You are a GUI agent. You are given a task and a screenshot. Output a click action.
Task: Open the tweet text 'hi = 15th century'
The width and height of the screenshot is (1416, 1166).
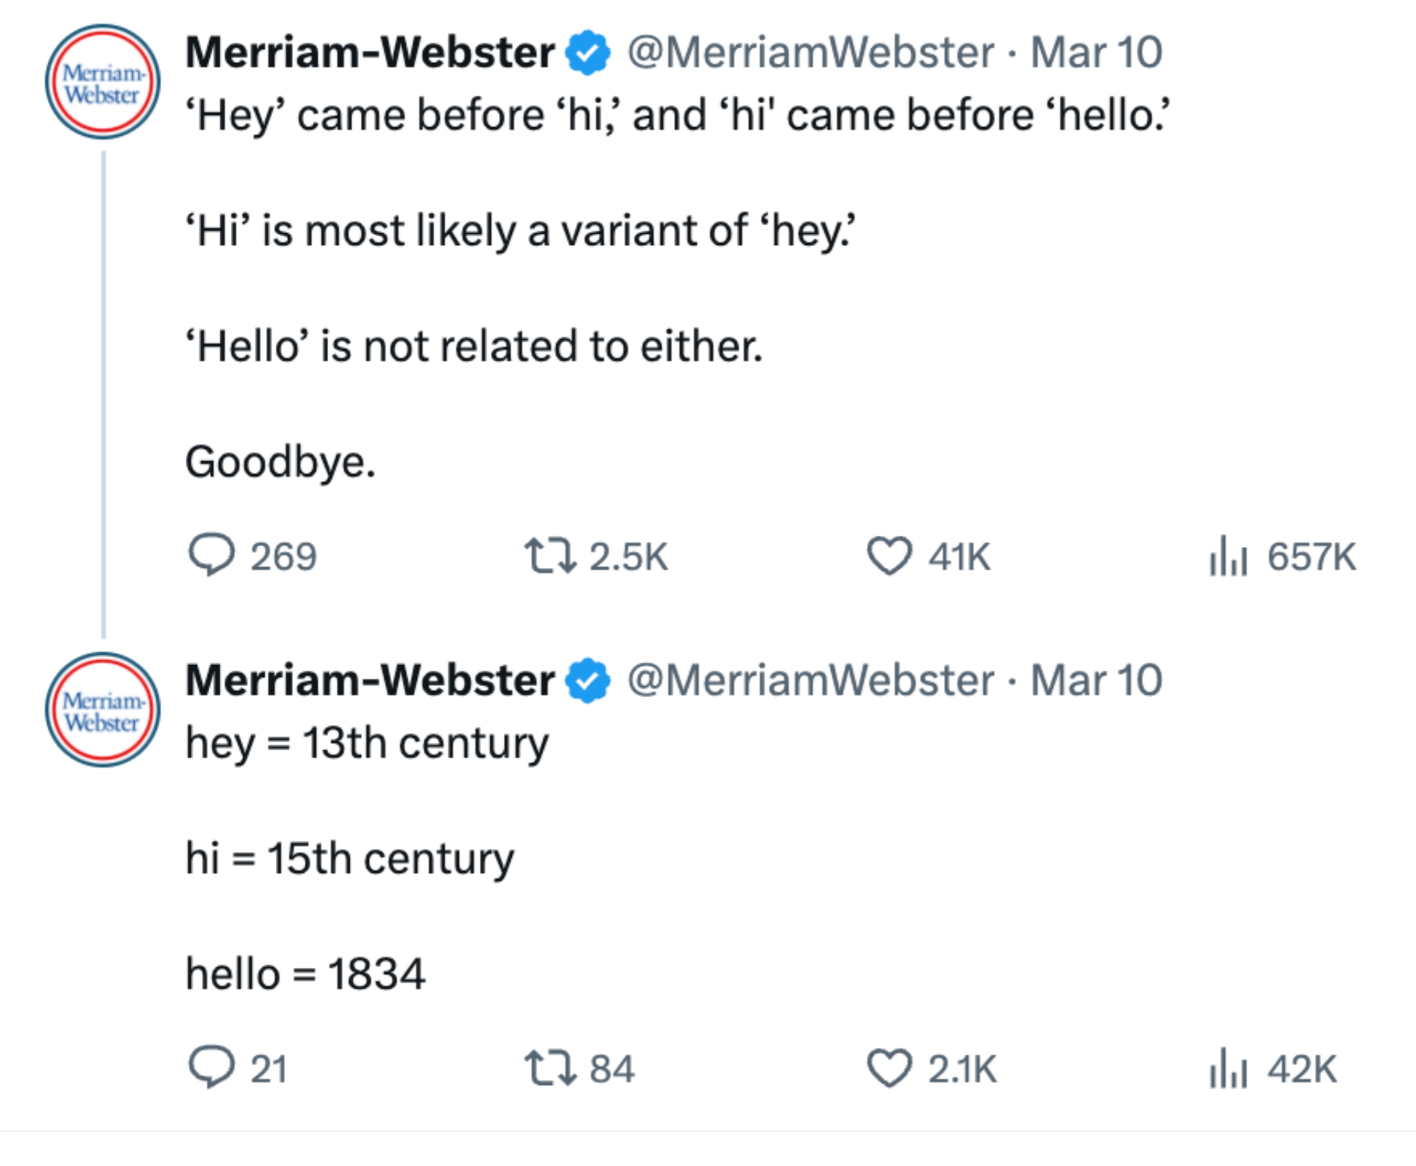[x=349, y=858]
